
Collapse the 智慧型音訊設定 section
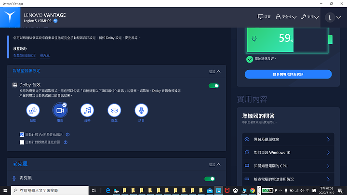(214, 71)
